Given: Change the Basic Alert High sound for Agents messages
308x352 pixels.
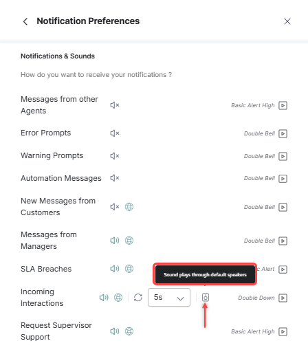Looking at the screenshot, I should (x=252, y=105).
